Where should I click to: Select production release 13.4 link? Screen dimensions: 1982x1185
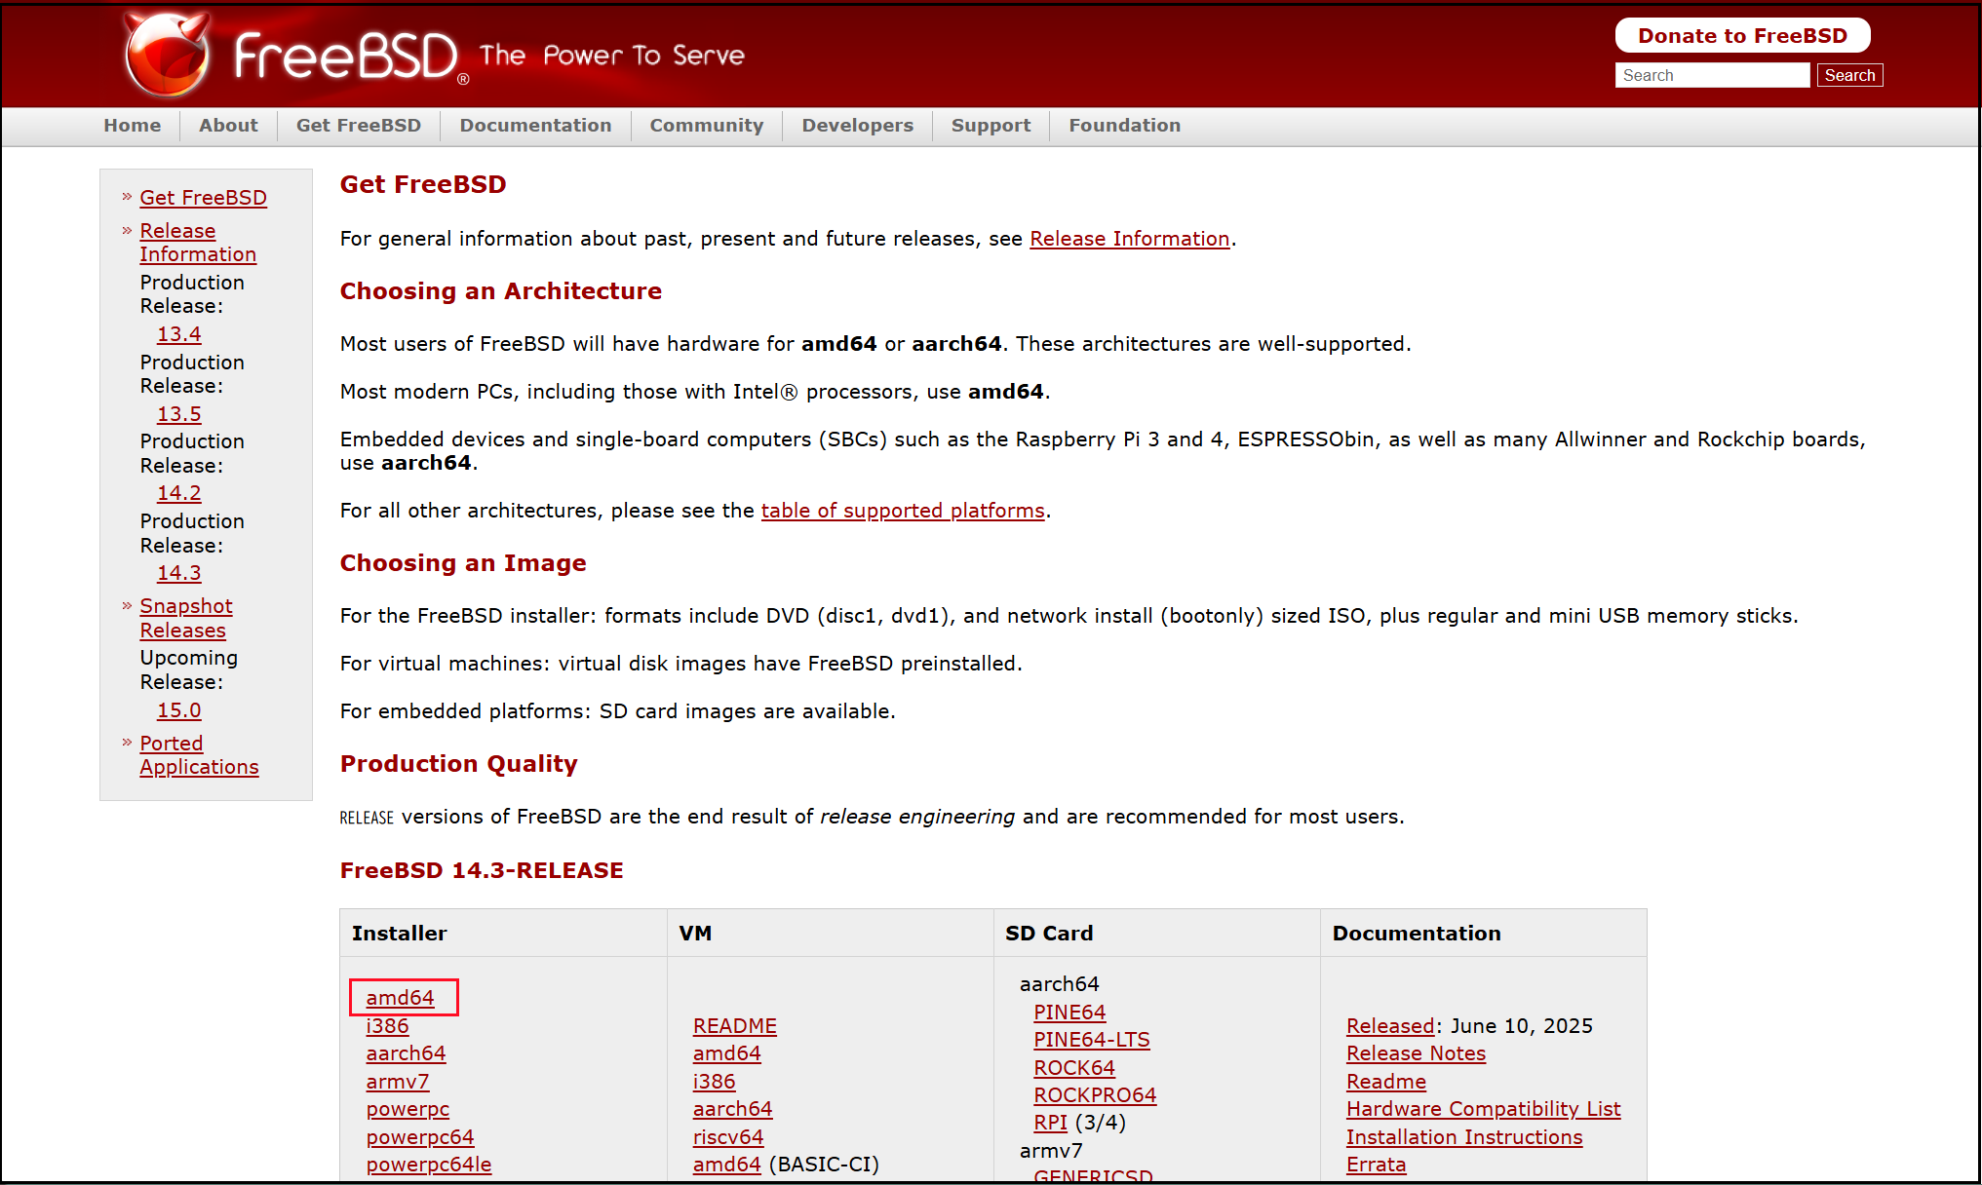(179, 334)
